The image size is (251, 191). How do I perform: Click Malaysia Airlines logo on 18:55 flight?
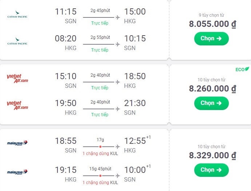pos(17,143)
